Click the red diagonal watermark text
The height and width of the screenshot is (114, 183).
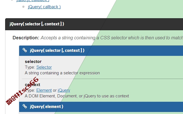tap(22, 91)
